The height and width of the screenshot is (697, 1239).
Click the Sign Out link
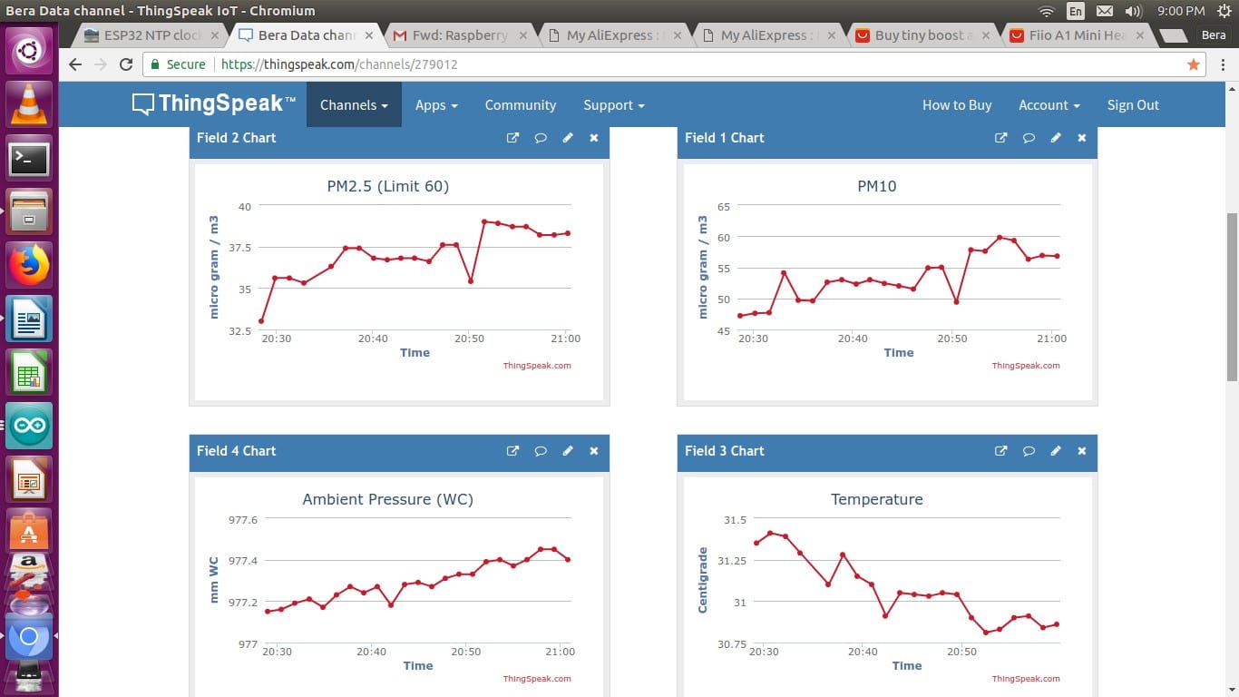(1133, 105)
